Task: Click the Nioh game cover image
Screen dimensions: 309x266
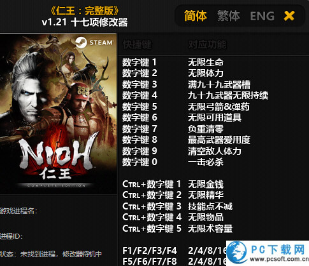Action: pyautogui.click(x=58, y=114)
